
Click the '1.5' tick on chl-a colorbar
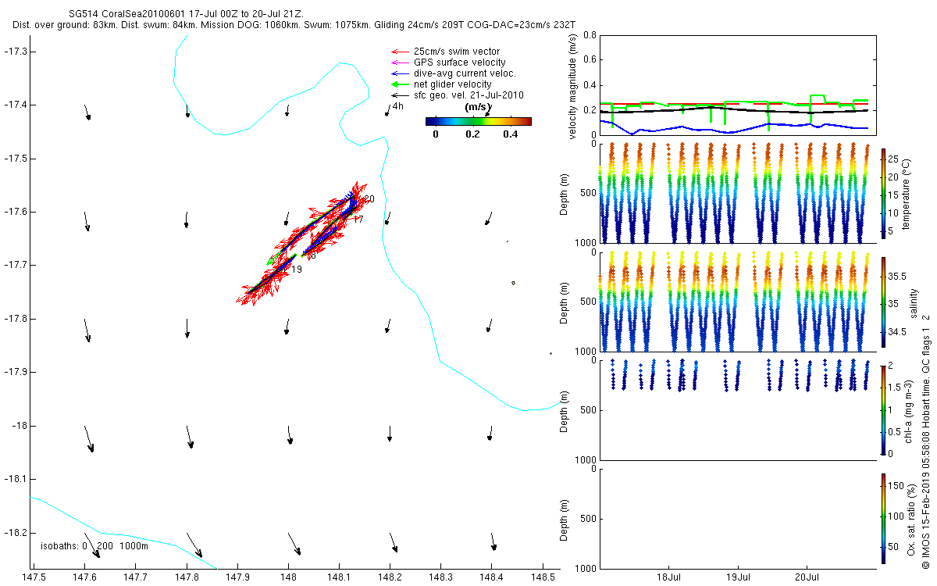[x=895, y=388]
